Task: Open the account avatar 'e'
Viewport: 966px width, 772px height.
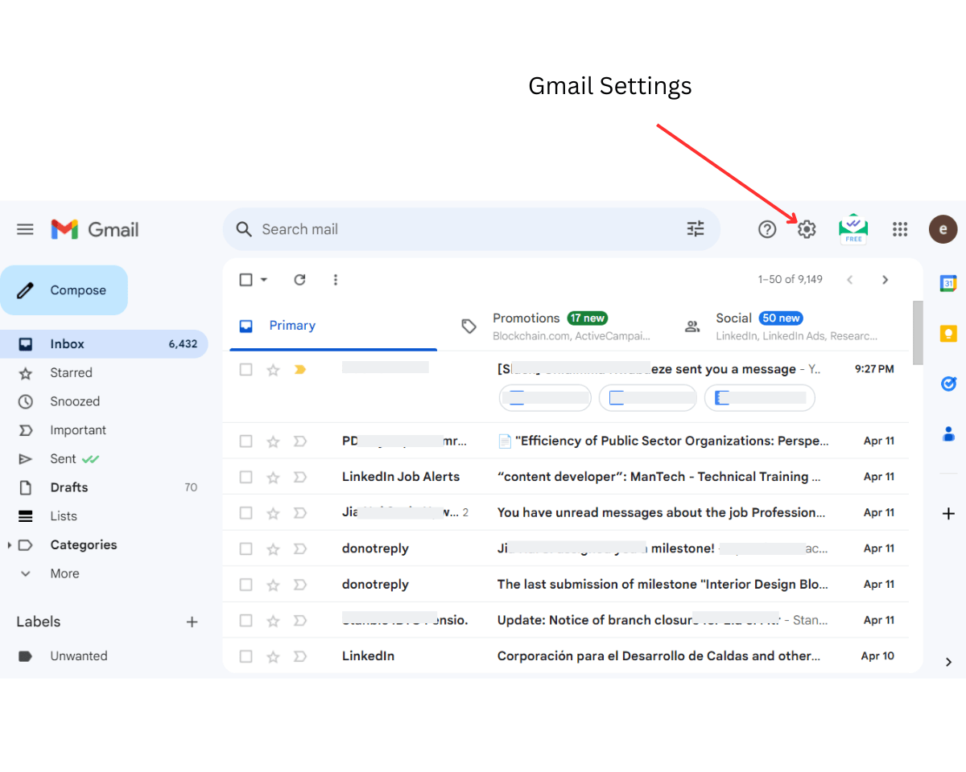Action: coord(943,229)
